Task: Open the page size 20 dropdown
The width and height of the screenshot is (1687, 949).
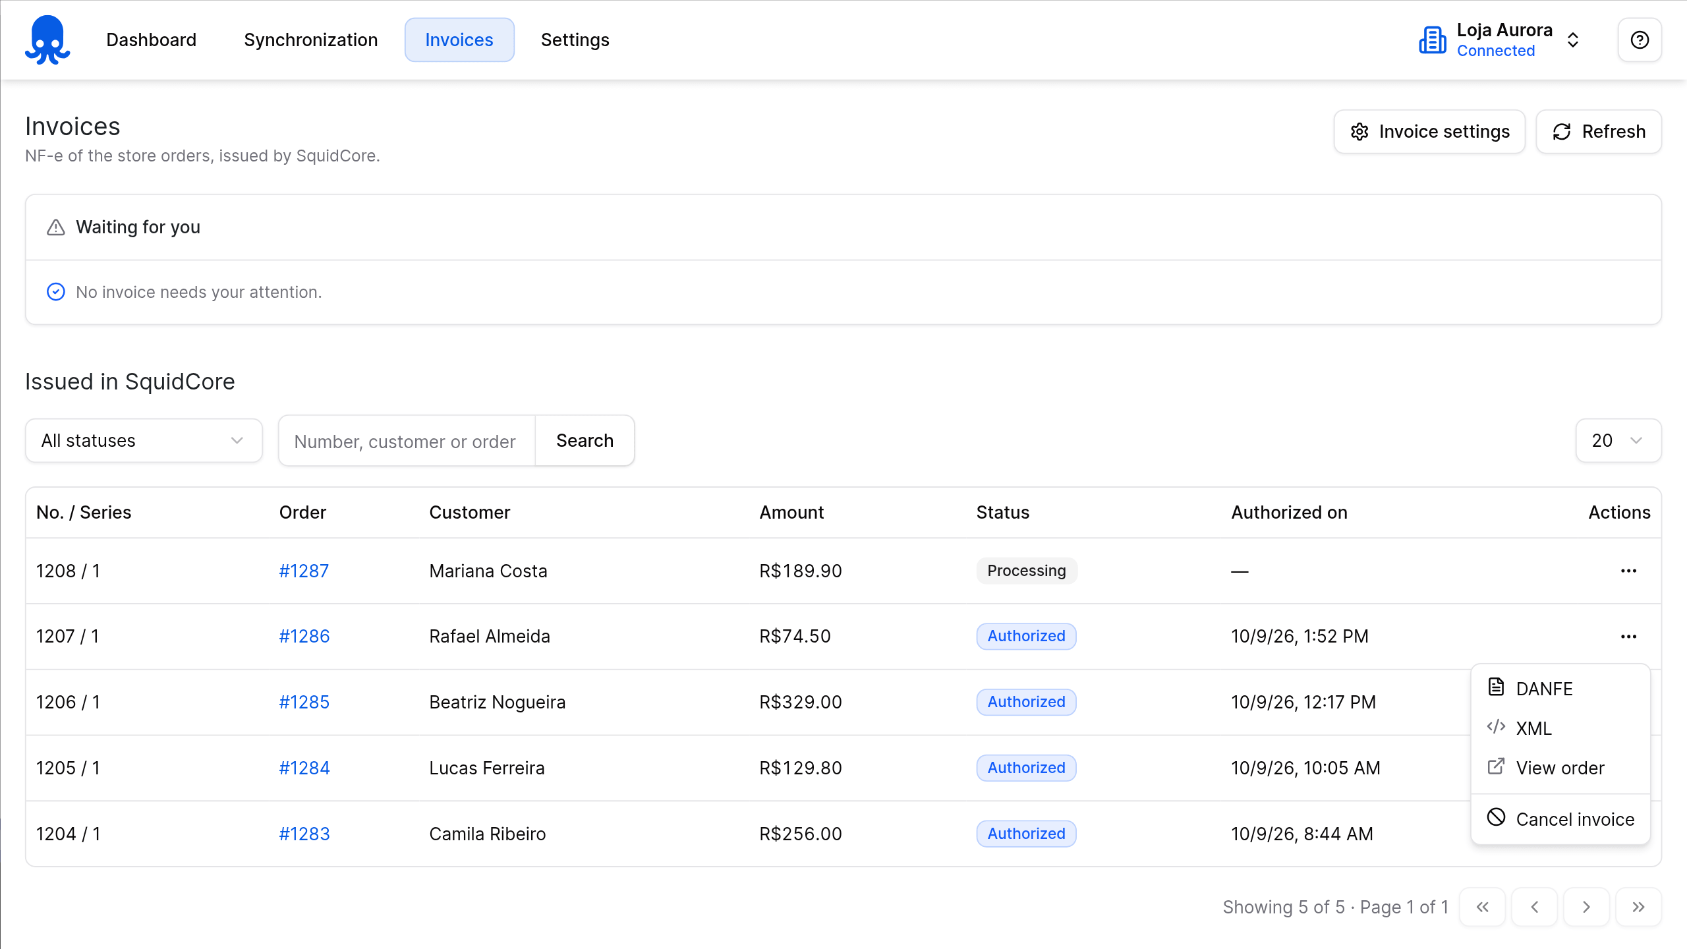Action: 1618,440
